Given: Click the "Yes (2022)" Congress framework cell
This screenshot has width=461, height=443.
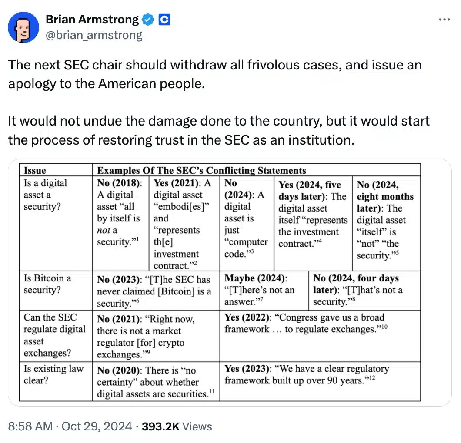Looking at the screenshot, I should (x=304, y=323).
